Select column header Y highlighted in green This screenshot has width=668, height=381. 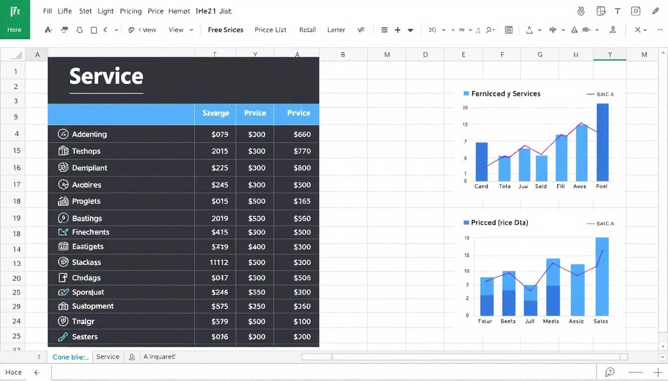tap(610, 55)
